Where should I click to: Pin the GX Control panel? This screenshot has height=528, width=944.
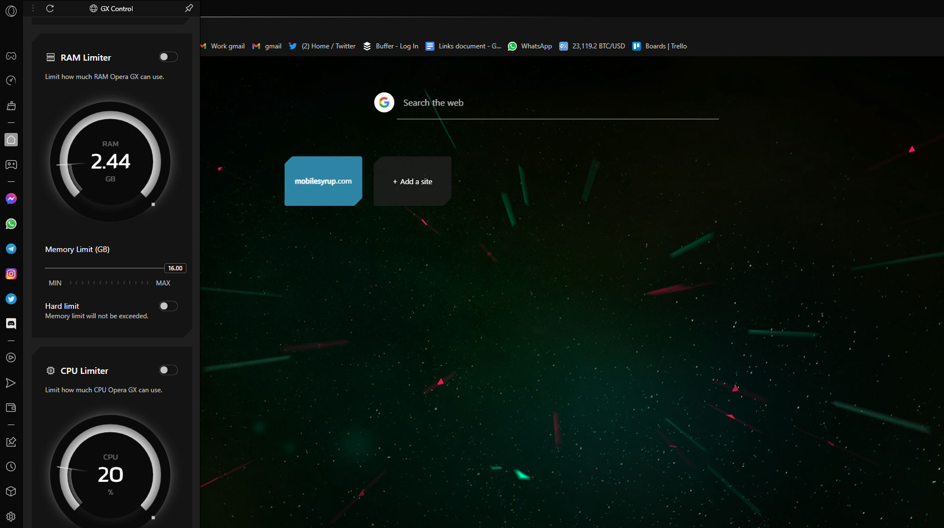tap(189, 8)
